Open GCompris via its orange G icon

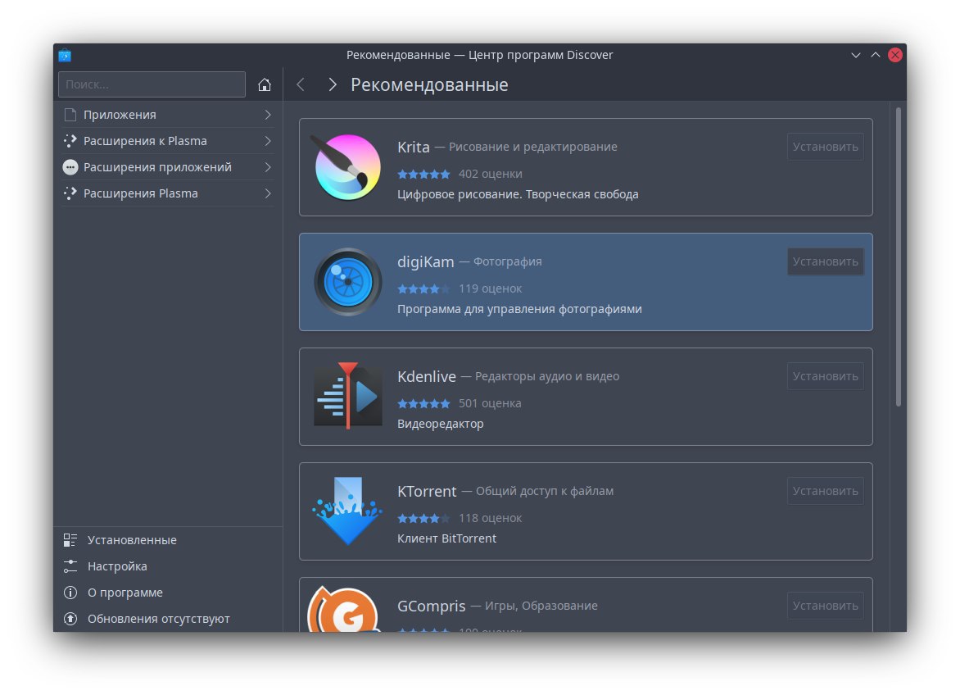[344, 609]
